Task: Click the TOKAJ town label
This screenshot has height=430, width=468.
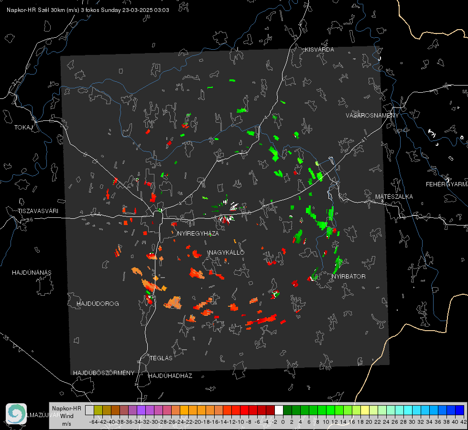Action: [x=23, y=128]
